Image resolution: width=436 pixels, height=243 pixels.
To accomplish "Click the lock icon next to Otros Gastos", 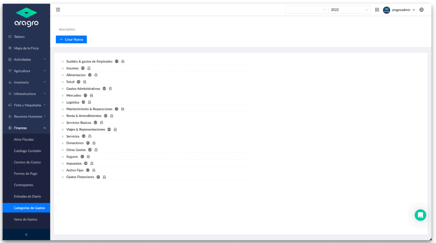I will 96,150.
